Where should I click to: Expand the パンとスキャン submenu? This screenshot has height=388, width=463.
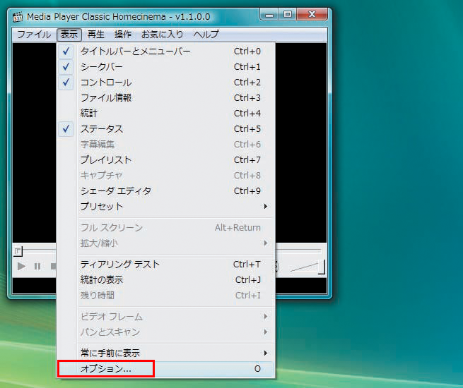165,332
